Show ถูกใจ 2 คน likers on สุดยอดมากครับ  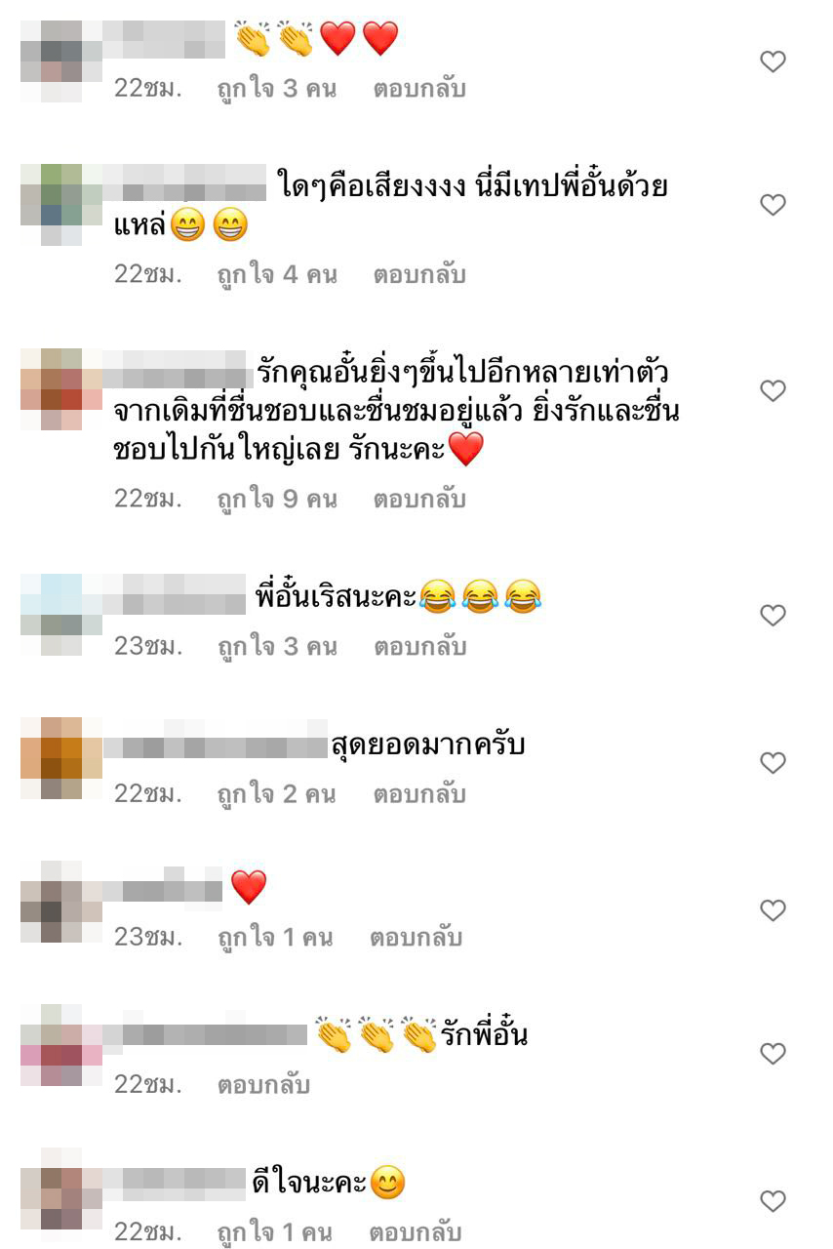276,794
